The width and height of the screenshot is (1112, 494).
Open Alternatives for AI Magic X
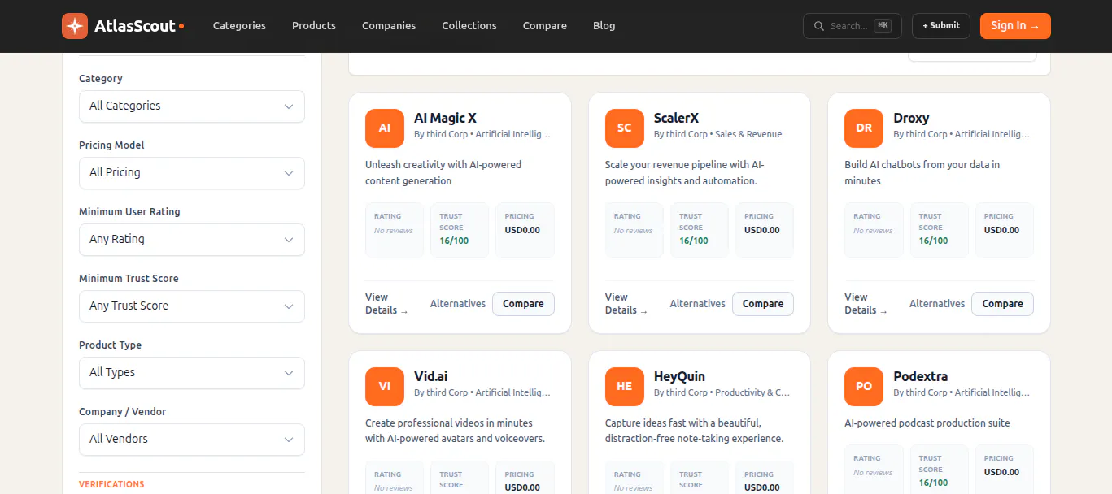click(458, 304)
